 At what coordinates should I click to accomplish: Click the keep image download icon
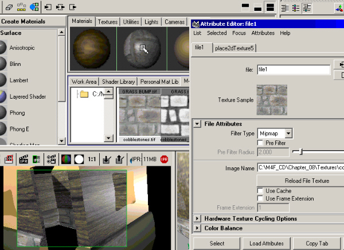pyautogui.click(x=105, y=159)
